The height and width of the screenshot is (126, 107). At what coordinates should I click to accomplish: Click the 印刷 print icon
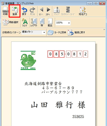pyautogui.click(x=5, y=11)
